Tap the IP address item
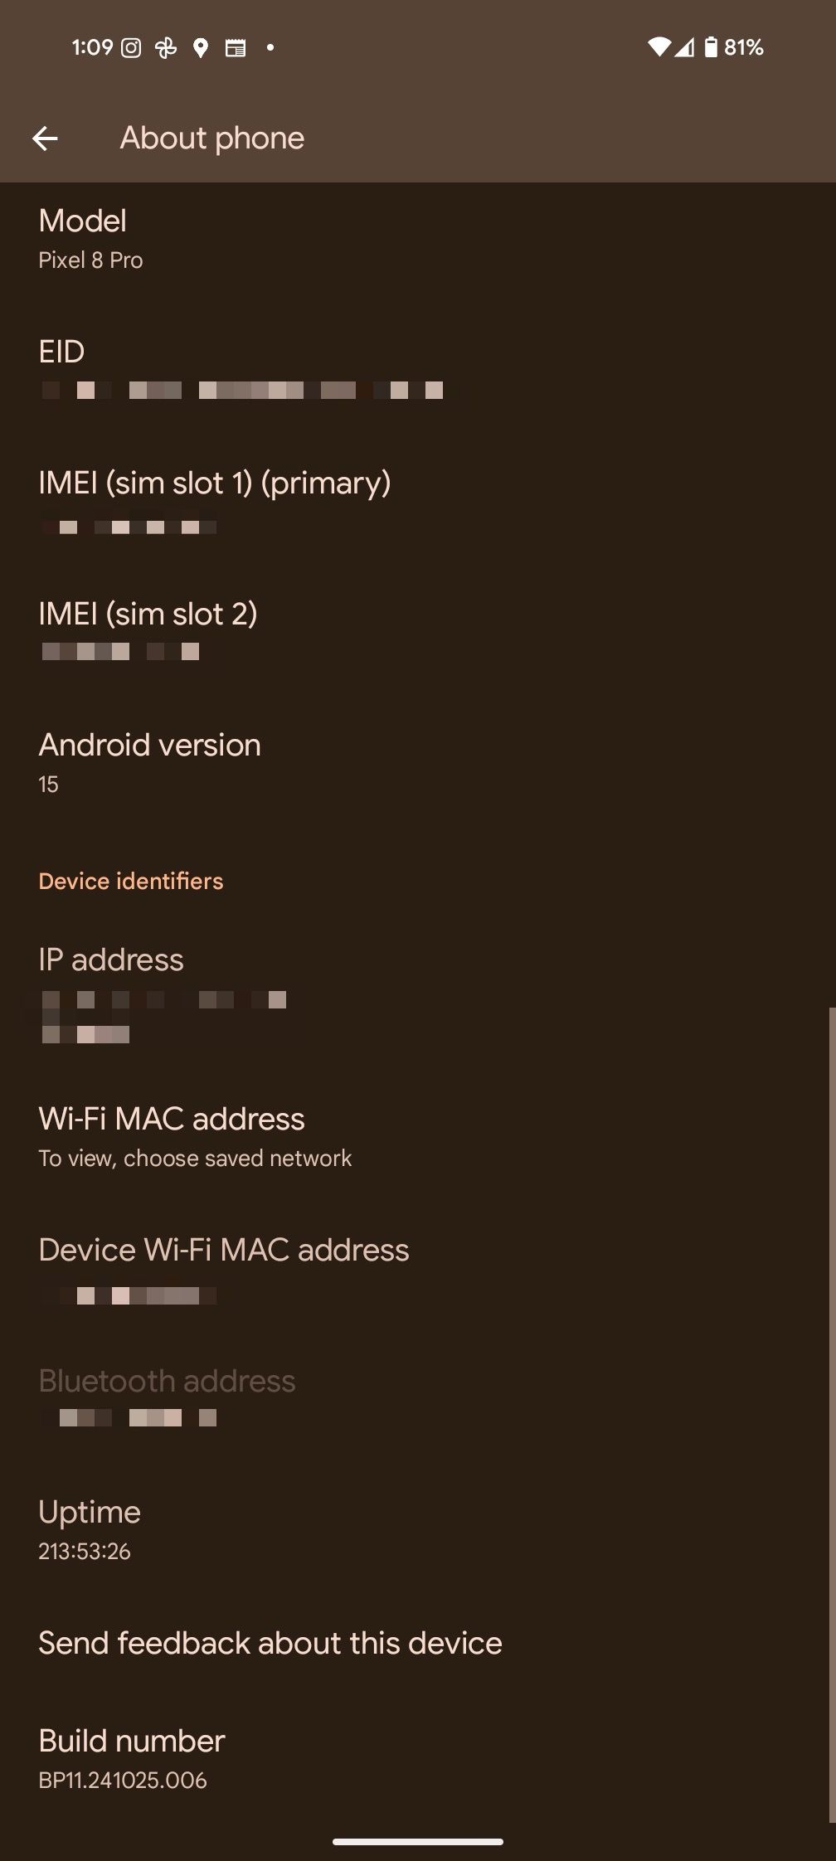Screen dimensions: 836x1861 tap(418, 995)
